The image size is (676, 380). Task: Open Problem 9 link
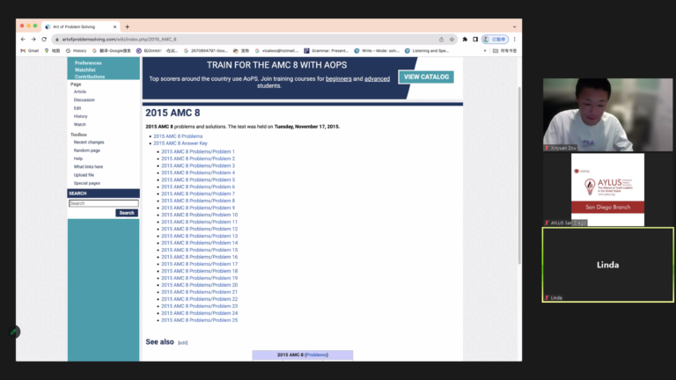click(198, 208)
